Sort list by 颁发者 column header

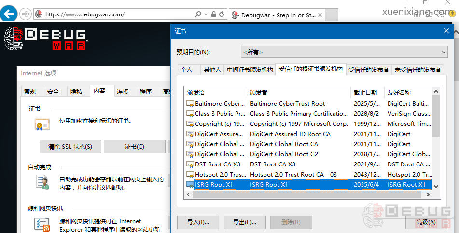tap(299, 93)
